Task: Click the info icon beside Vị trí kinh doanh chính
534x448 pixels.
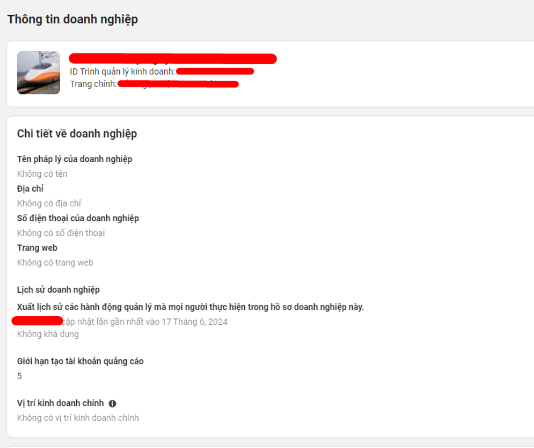Action: click(112, 403)
